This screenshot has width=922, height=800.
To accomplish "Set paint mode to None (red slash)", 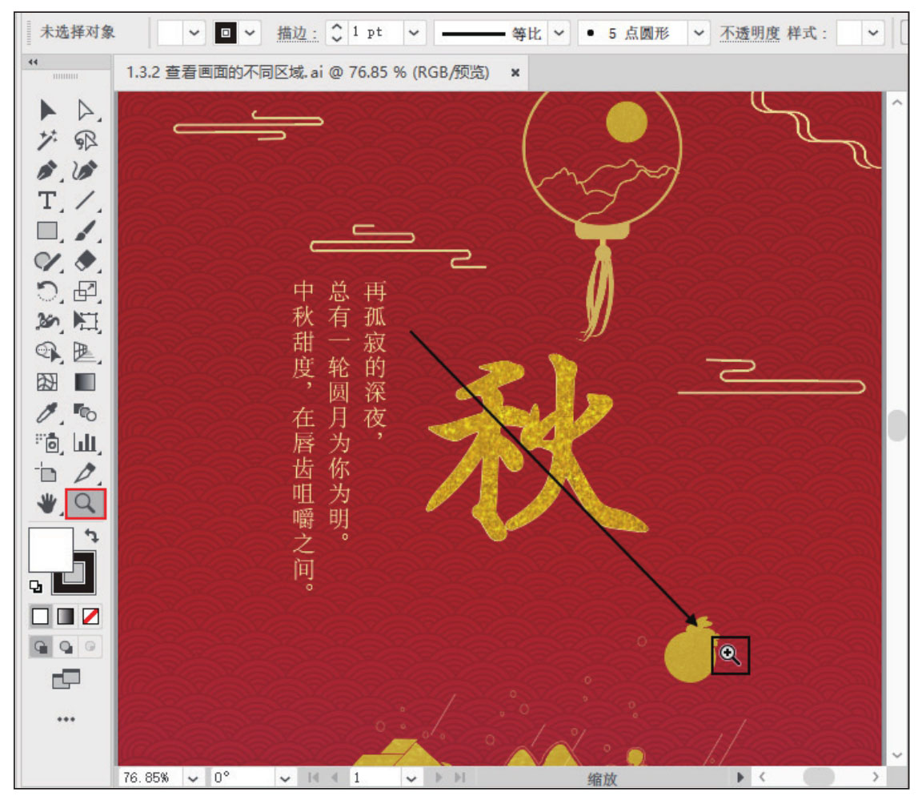I will point(91,616).
